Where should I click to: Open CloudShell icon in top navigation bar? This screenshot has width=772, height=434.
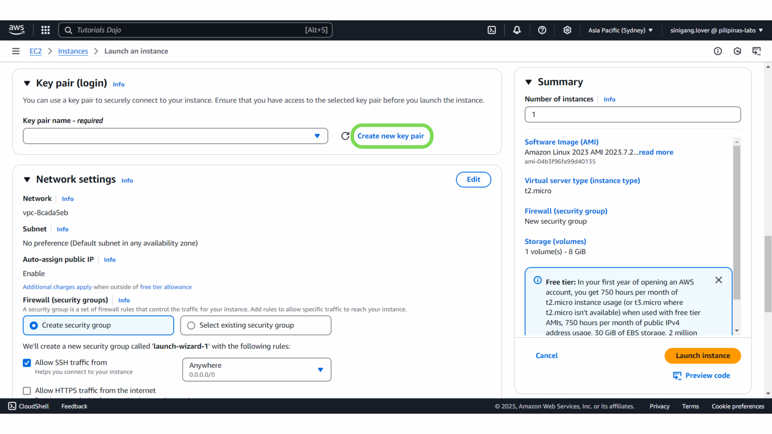click(492, 30)
